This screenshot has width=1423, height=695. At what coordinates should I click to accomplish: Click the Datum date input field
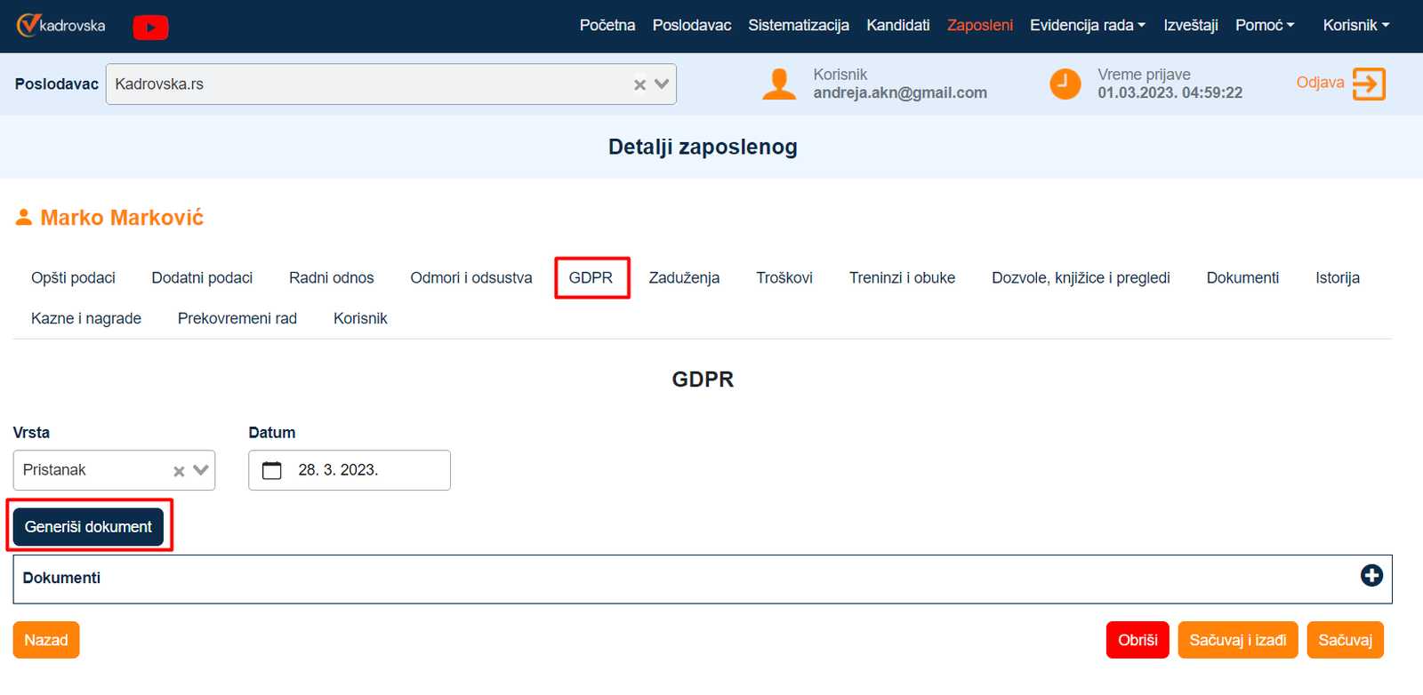coord(365,470)
